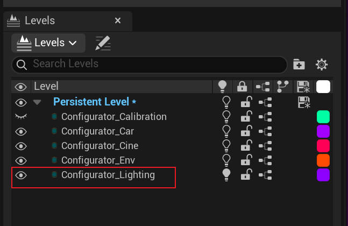This screenshot has width=348, height=226.
Task: Click the Summon Level Details pencil icon
Action: (x=103, y=43)
